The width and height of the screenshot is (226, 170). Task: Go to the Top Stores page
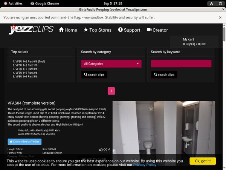(x=100, y=30)
